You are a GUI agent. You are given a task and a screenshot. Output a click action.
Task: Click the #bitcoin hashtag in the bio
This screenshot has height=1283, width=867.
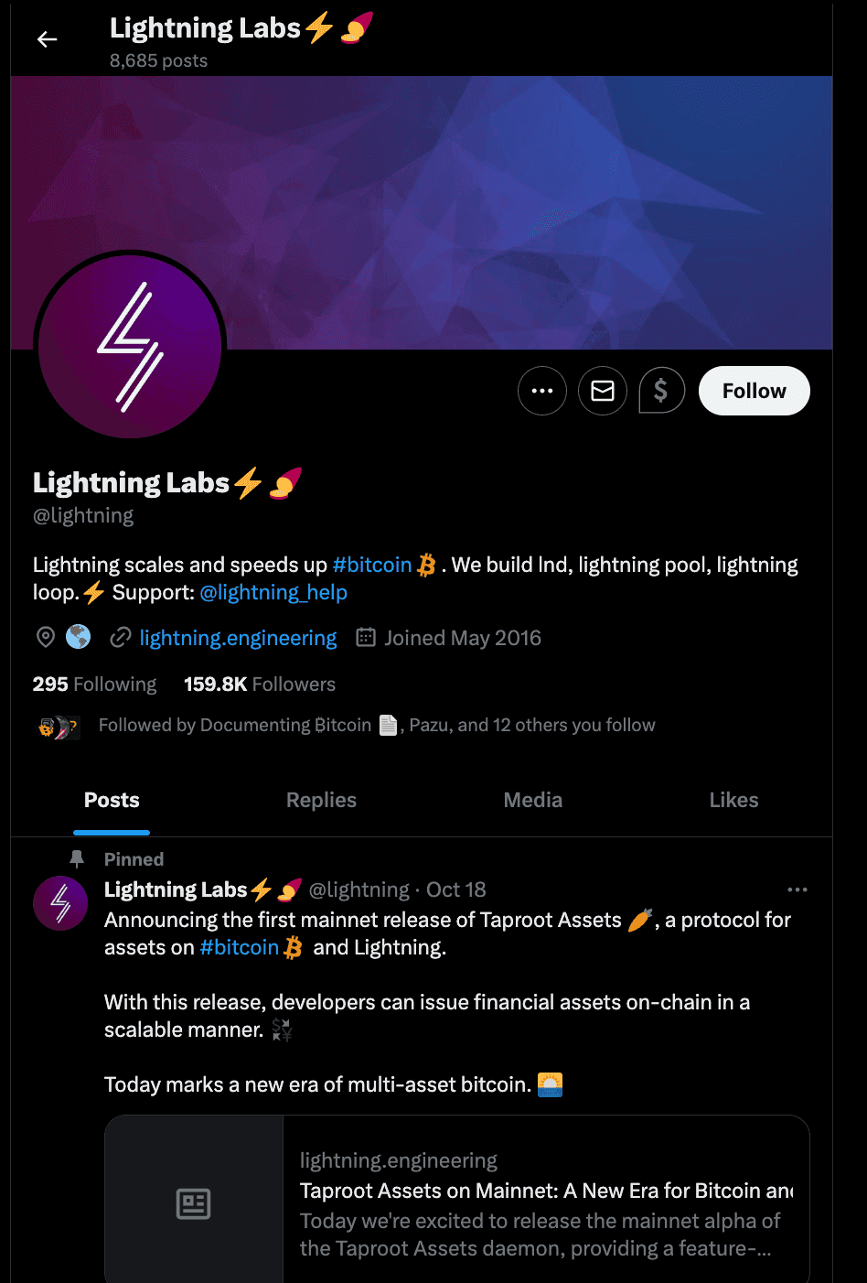coord(372,565)
